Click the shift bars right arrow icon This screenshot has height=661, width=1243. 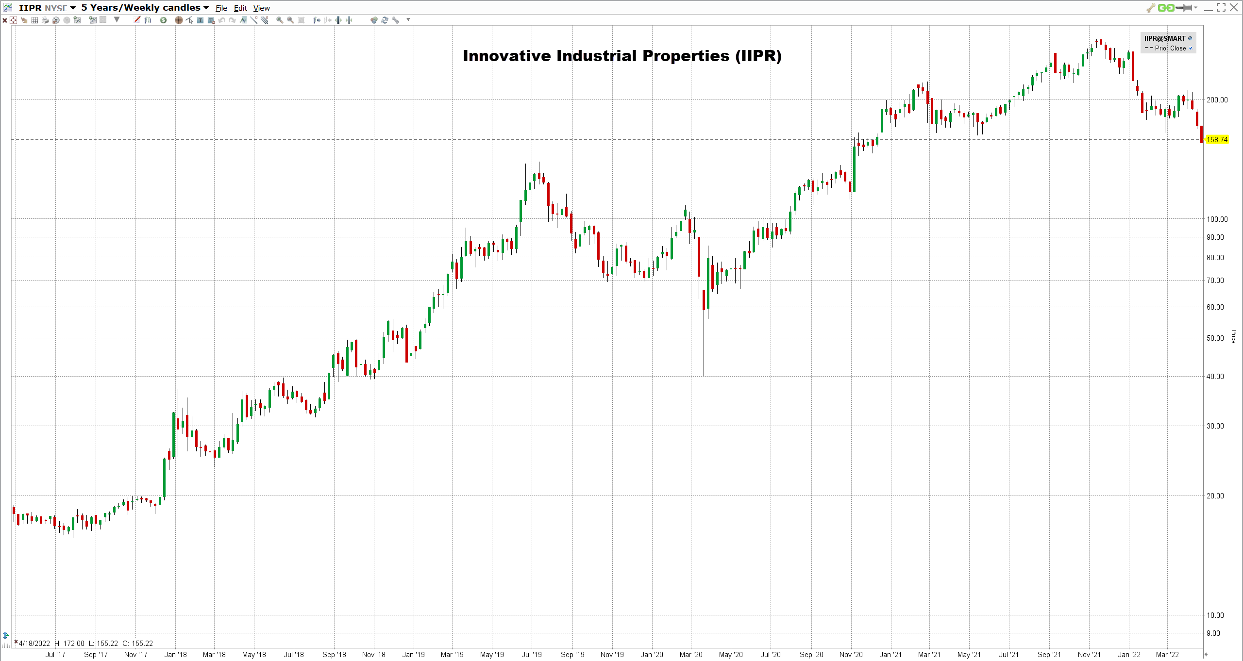click(317, 20)
